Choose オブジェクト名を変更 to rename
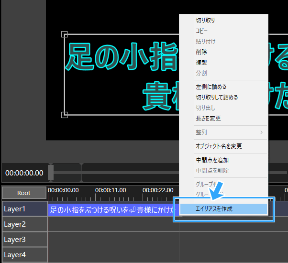 point(219,146)
